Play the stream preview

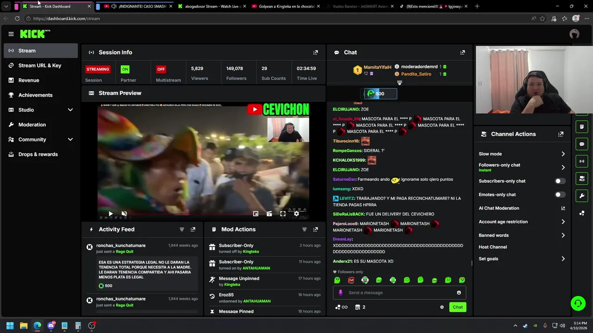pos(111,214)
